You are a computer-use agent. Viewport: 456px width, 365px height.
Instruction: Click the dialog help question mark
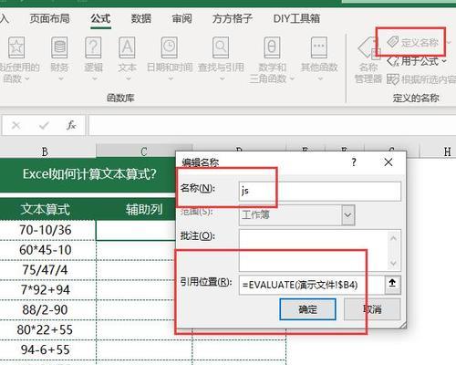(354, 162)
